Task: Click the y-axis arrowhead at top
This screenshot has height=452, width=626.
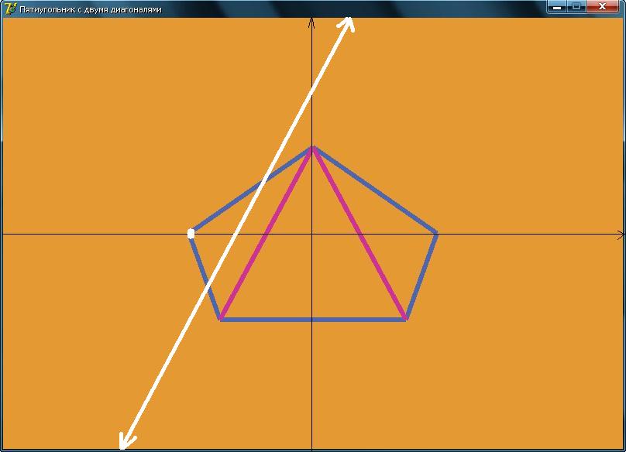Action: [x=311, y=22]
